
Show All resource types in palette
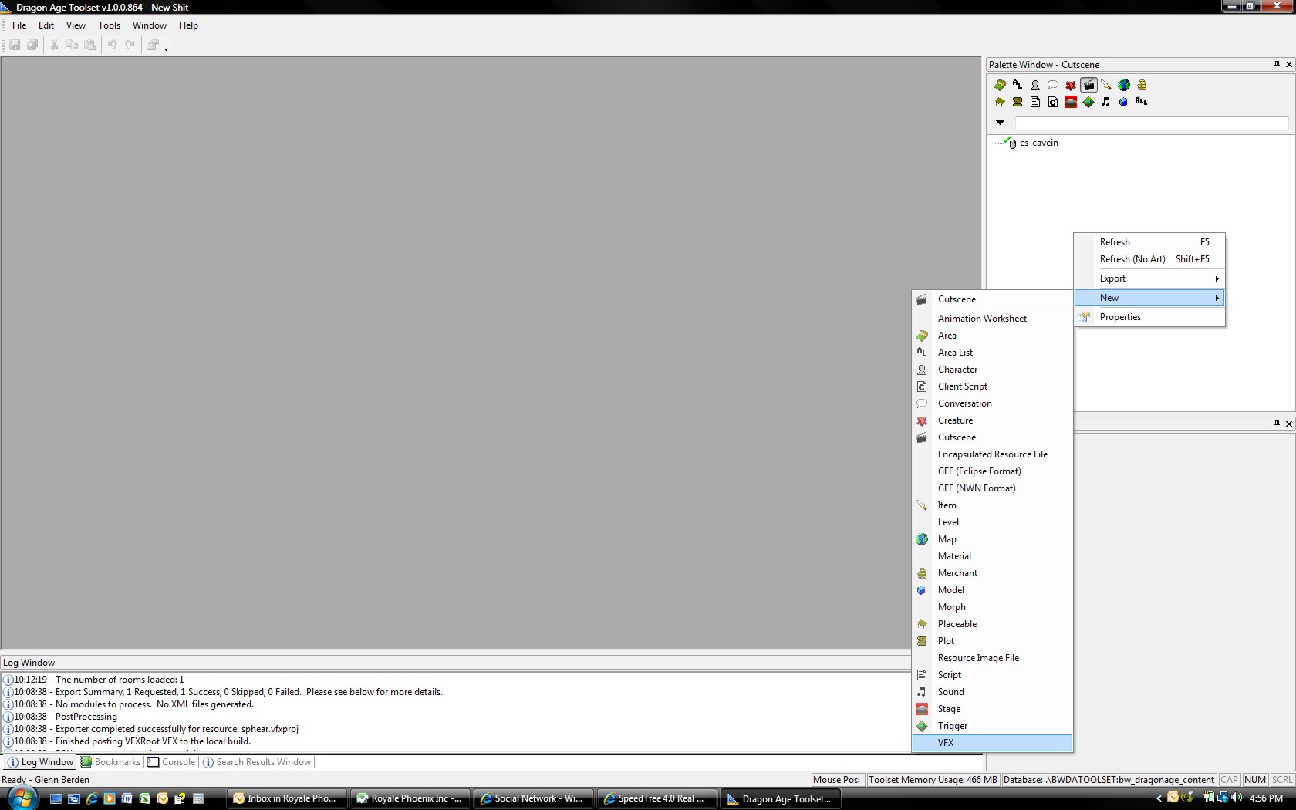[x=1142, y=103]
